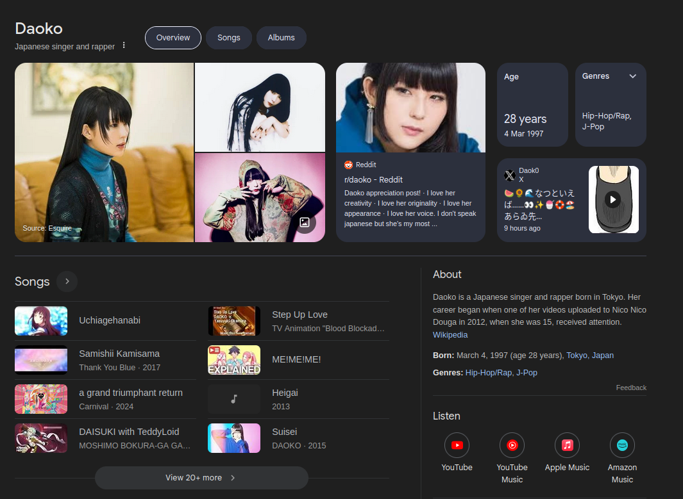The height and width of the screenshot is (499, 683).
Task: Open the Reddit card Daoko photo
Action: (410, 108)
